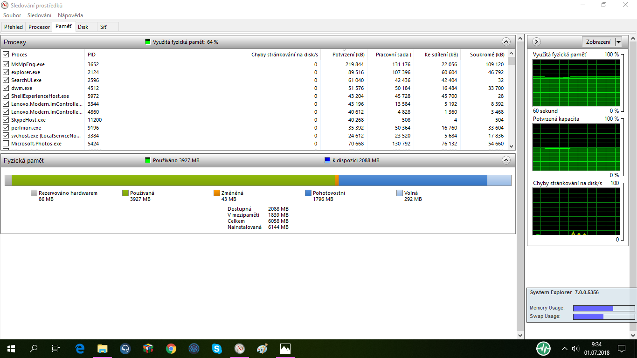The width and height of the screenshot is (637, 358).
Task: Click the File Explorer folder icon
Action: pyautogui.click(x=103, y=348)
